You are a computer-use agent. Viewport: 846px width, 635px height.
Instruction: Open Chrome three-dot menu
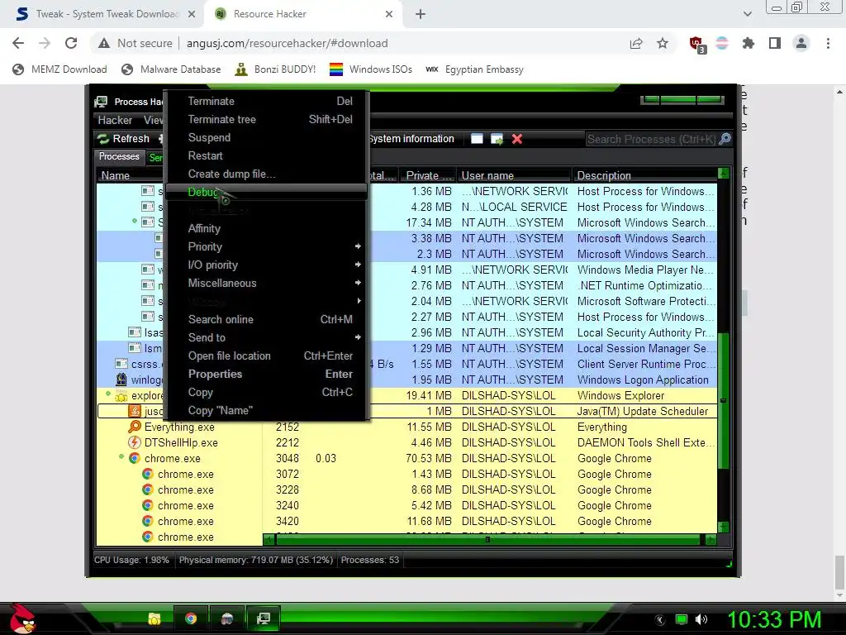(x=828, y=43)
